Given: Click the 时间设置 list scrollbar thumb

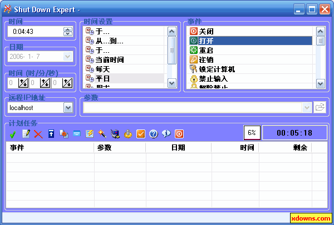Looking at the screenshot, I should tap(171, 50).
